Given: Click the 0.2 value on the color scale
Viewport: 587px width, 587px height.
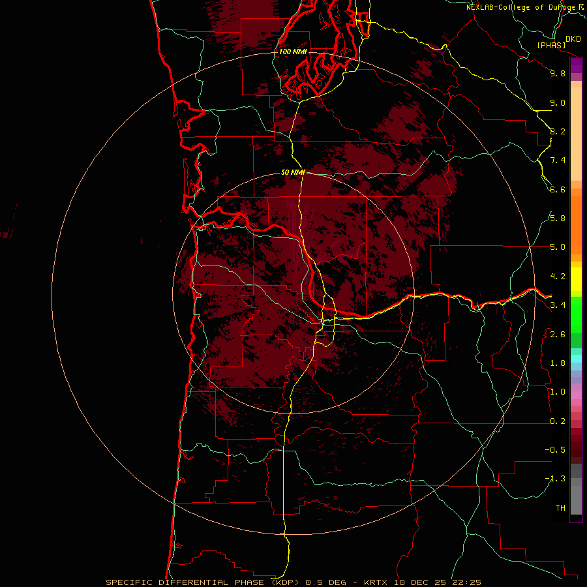Looking at the screenshot, I should pyautogui.click(x=558, y=421).
